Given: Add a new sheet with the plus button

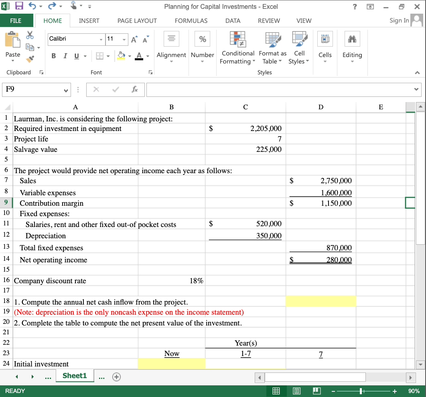Looking at the screenshot, I should pyautogui.click(x=116, y=377).
